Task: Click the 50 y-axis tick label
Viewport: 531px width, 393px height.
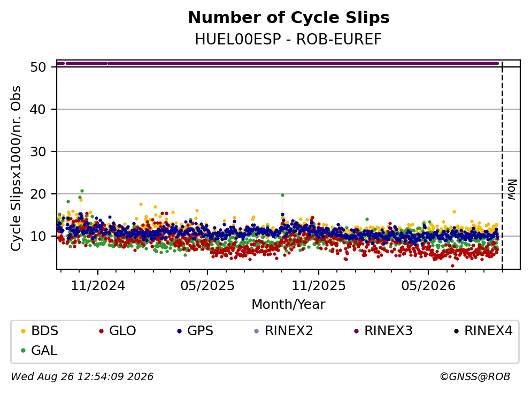Action: click(x=39, y=67)
